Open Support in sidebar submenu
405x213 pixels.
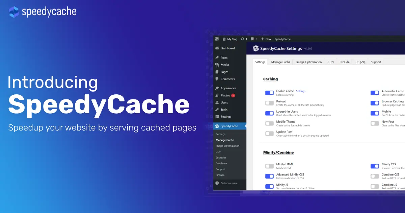pyautogui.click(x=221, y=169)
